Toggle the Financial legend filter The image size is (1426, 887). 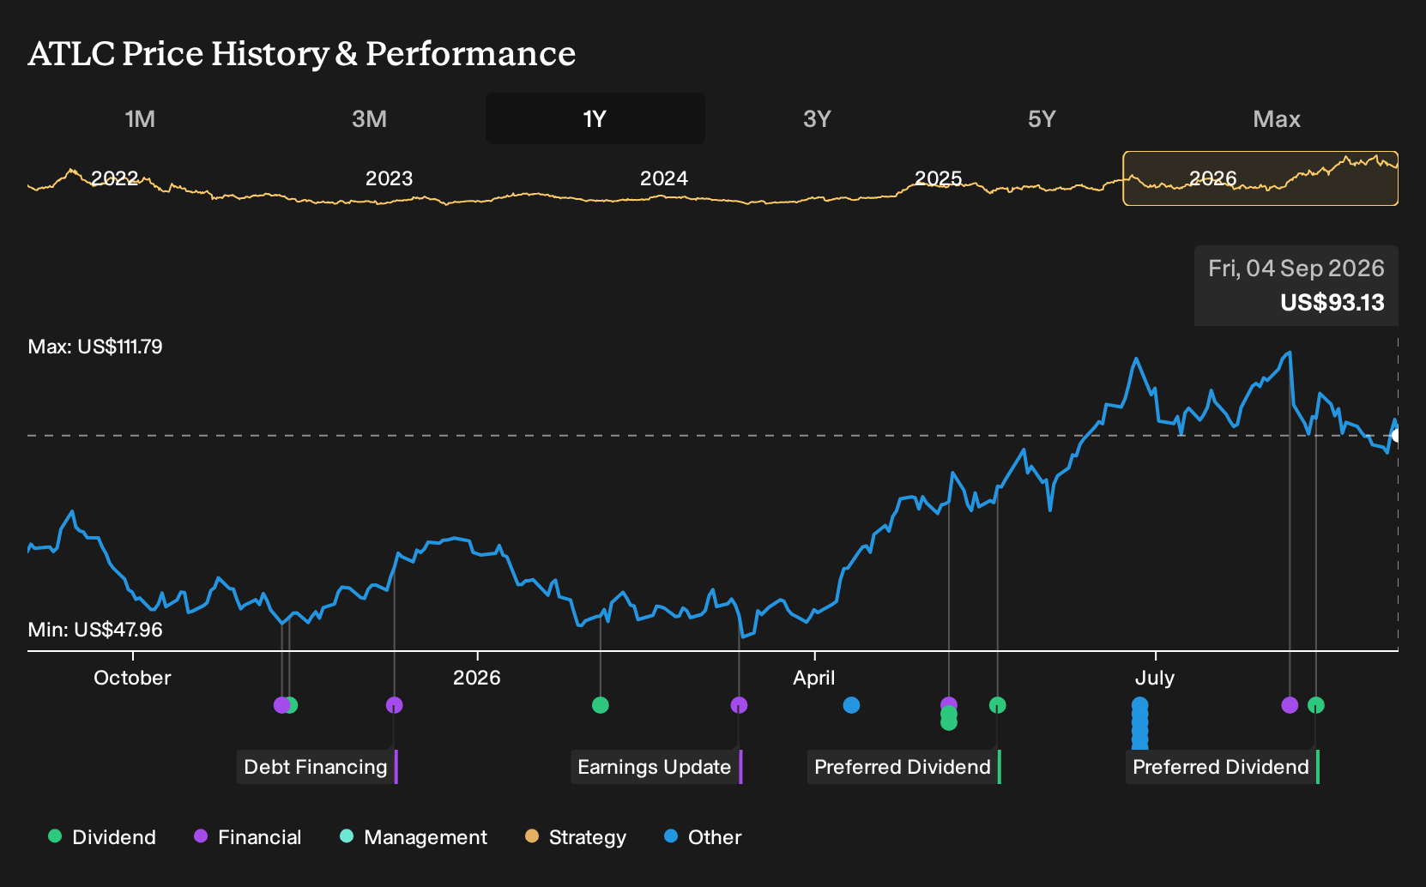click(x=247, y=837)
